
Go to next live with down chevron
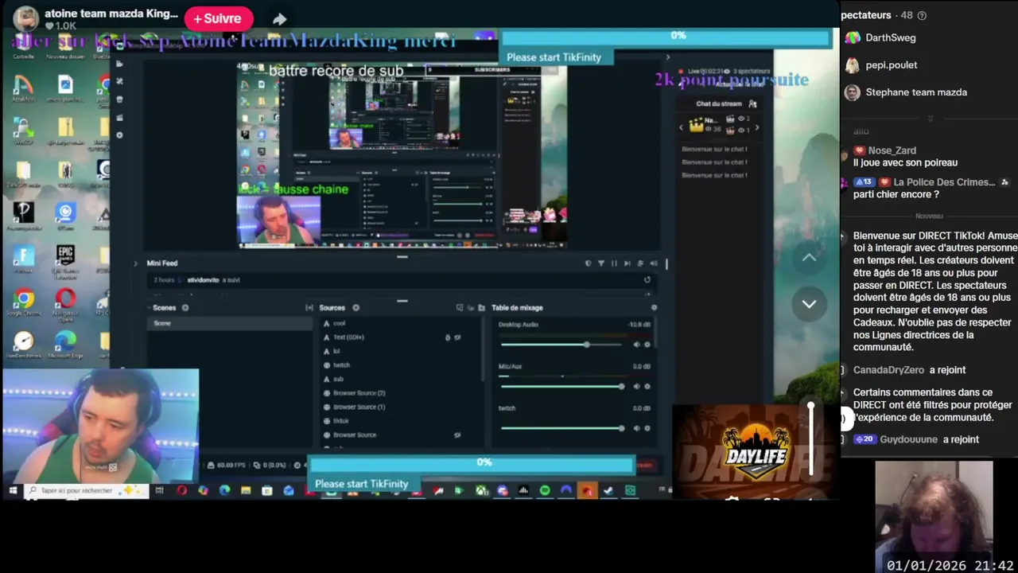(809, 304)
